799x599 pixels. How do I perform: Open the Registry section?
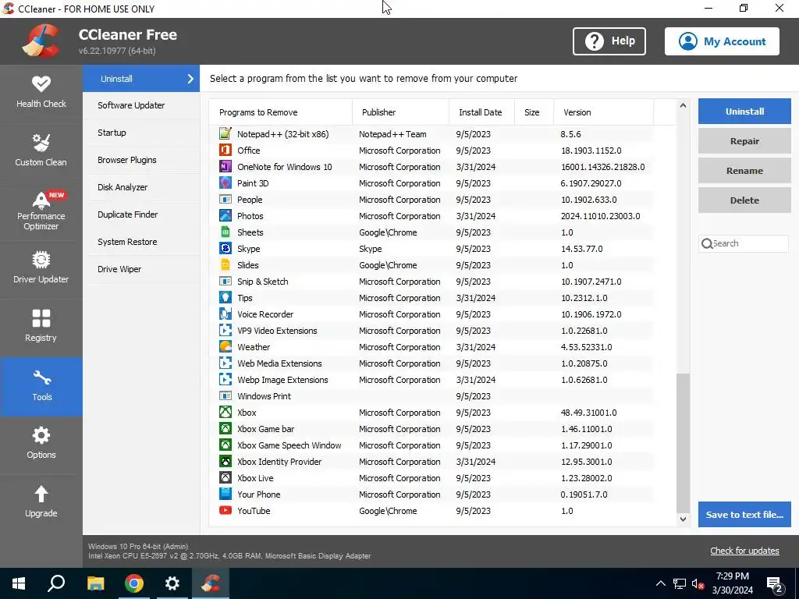tap(41, 327)
